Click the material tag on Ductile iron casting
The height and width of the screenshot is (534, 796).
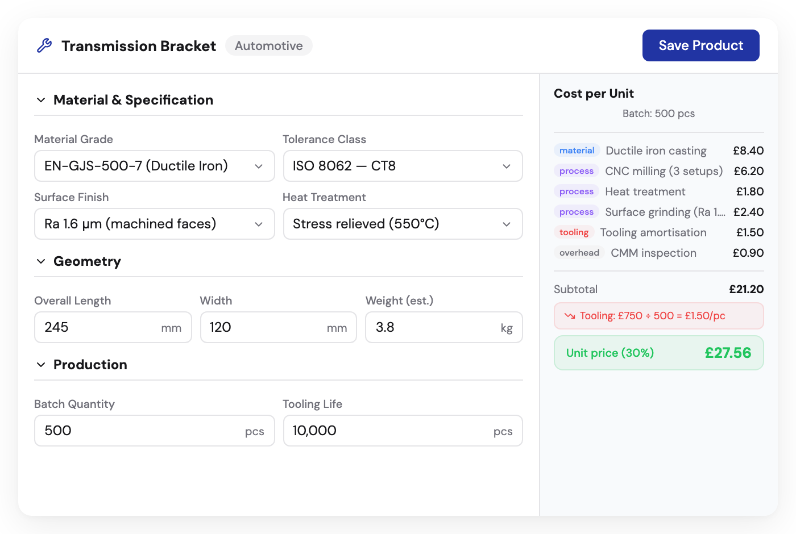(577, 150)
